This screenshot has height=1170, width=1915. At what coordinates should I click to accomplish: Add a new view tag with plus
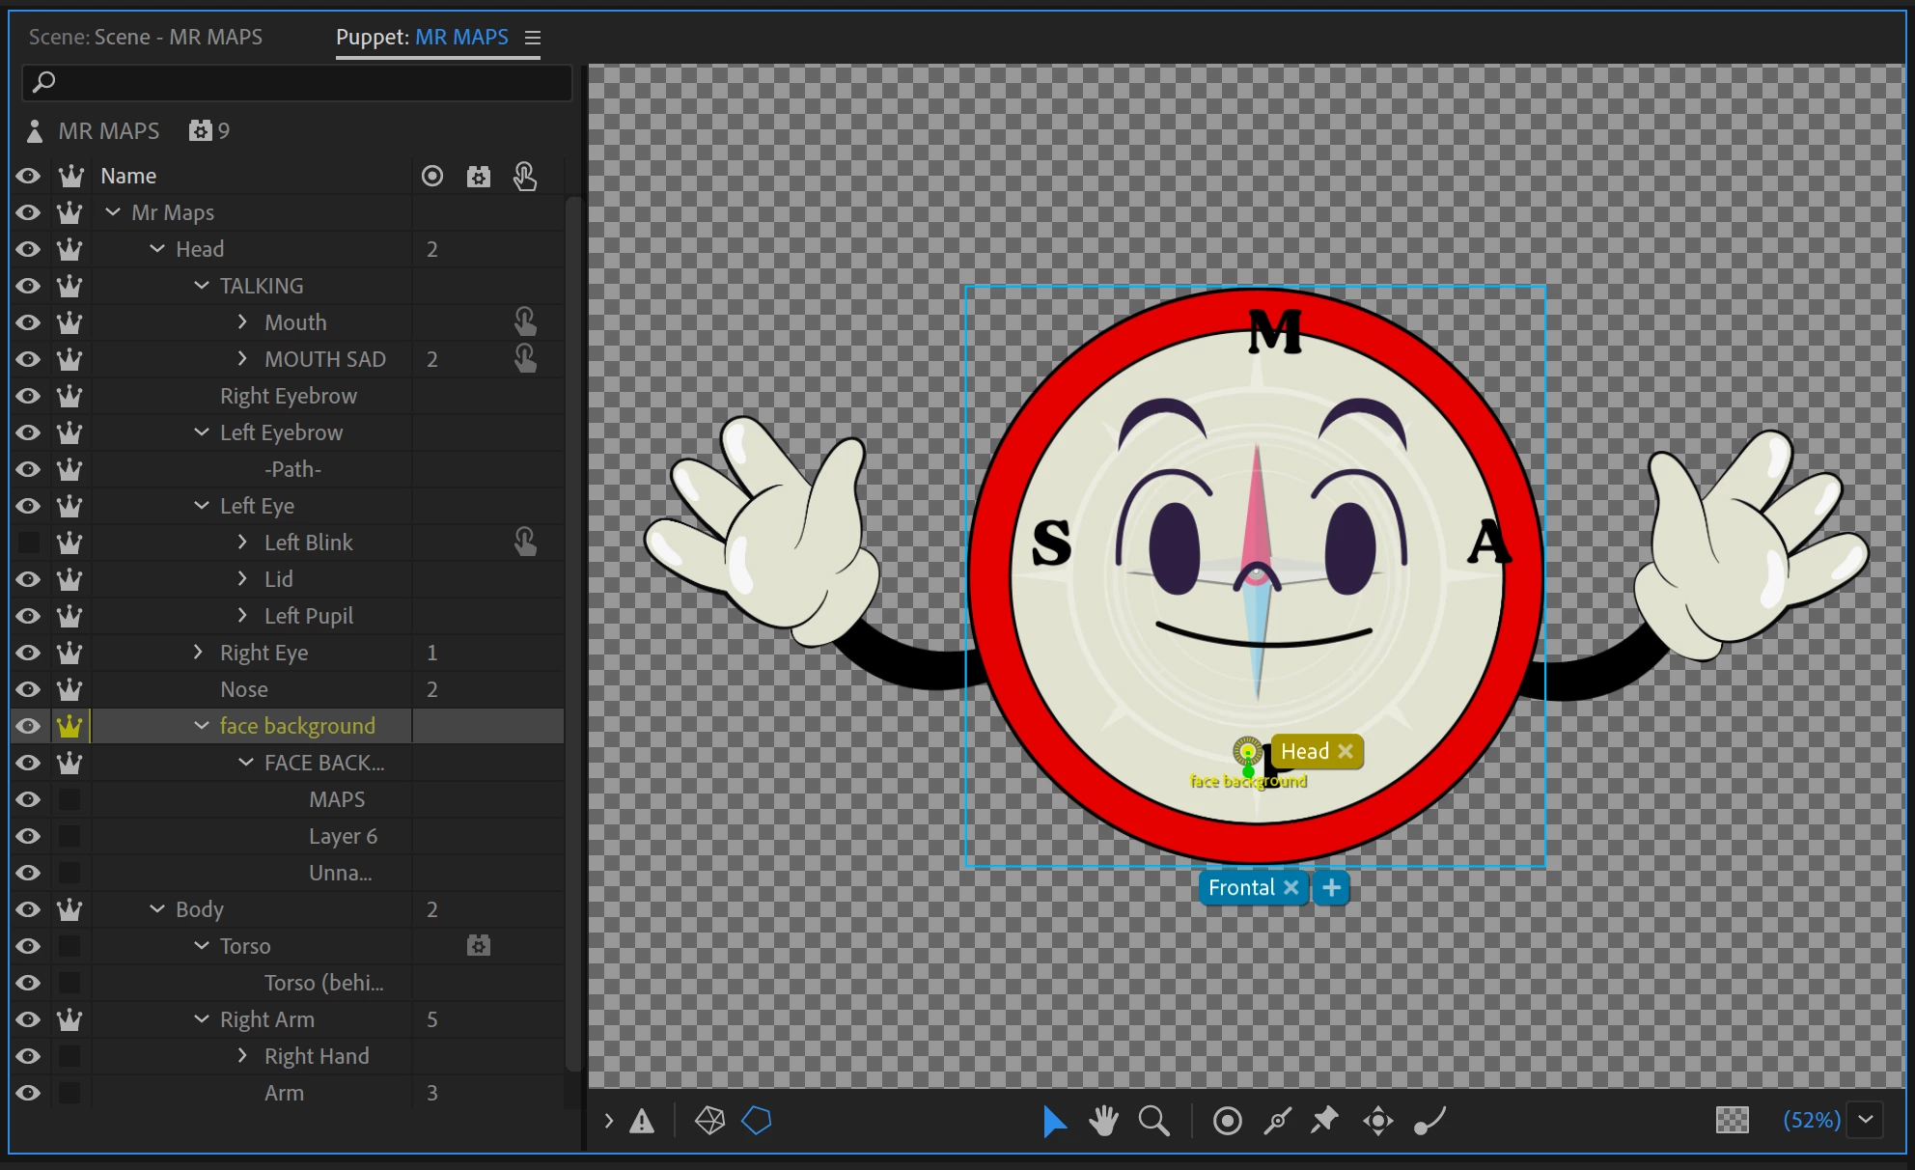pyautogui.click(x=1331, y=887)
